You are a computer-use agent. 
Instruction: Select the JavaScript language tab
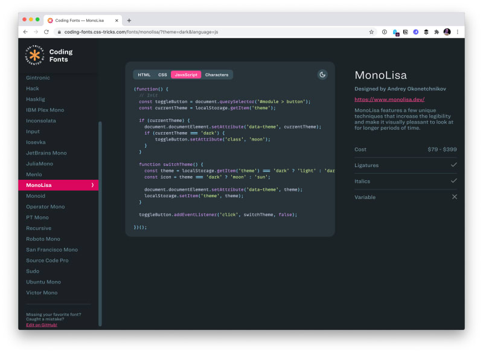pos(186,75)
